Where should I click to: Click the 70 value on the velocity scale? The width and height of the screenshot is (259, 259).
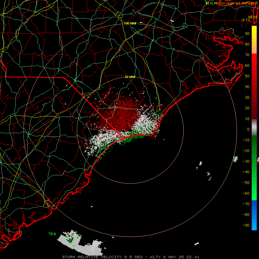click(x=247, y=55)
